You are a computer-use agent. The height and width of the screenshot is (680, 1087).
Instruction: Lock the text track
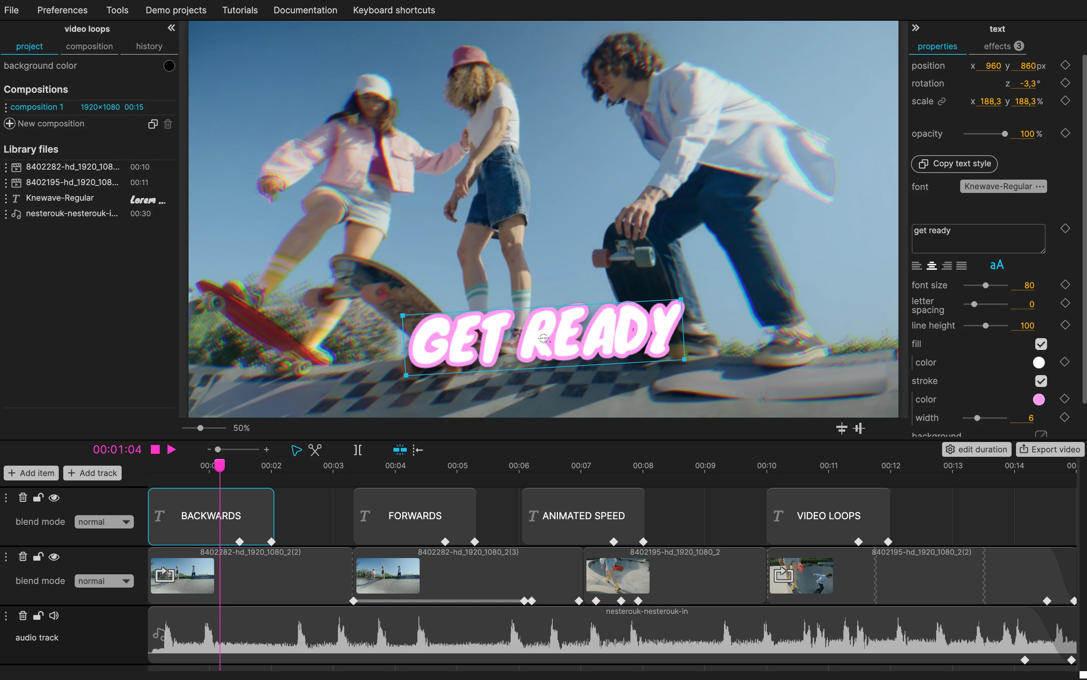(x=38, y=497)
